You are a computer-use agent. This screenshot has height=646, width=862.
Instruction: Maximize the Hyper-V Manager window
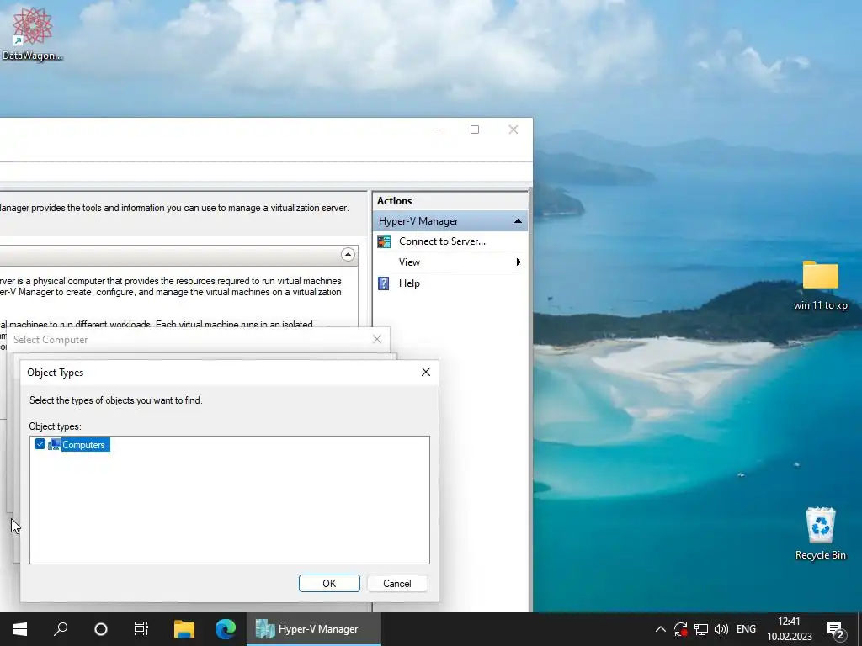coord(475,130)
